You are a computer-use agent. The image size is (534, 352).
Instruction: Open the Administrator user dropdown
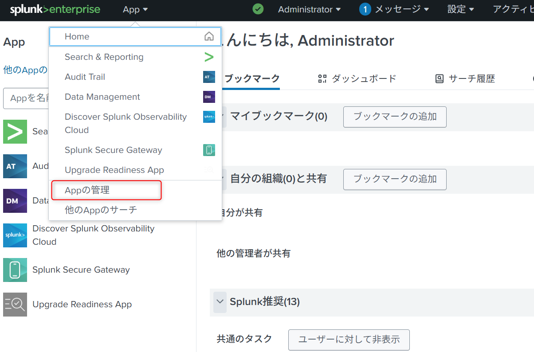point(309,10)
